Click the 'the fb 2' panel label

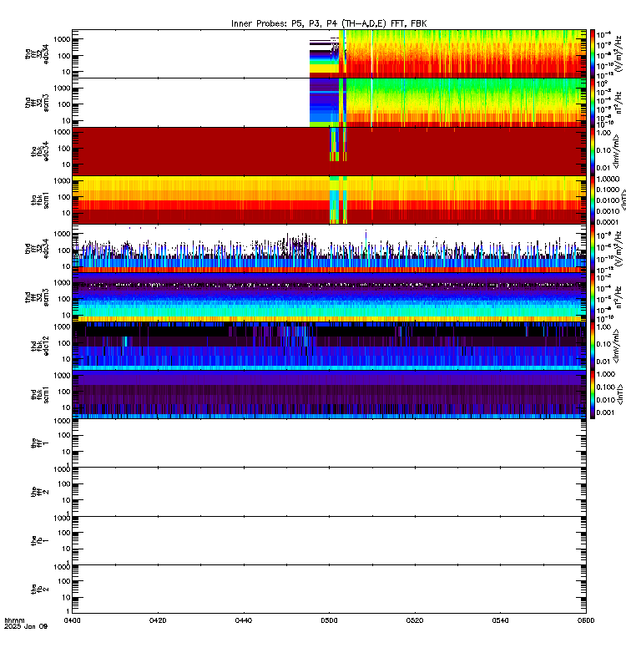[x=40, y=590]
